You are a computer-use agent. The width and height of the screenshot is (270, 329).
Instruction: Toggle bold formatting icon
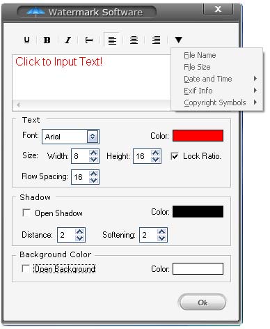click(47, 40)
